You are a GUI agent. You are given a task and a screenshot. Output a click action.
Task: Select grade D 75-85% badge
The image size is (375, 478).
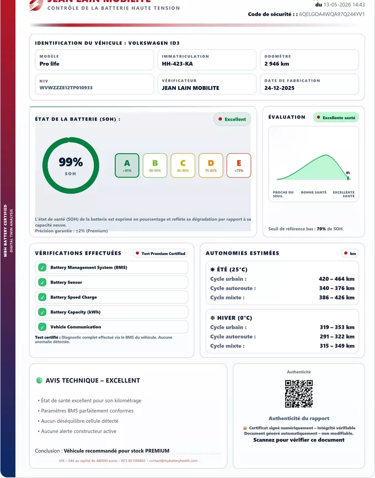pyautogui.click(x=211, y=165)
